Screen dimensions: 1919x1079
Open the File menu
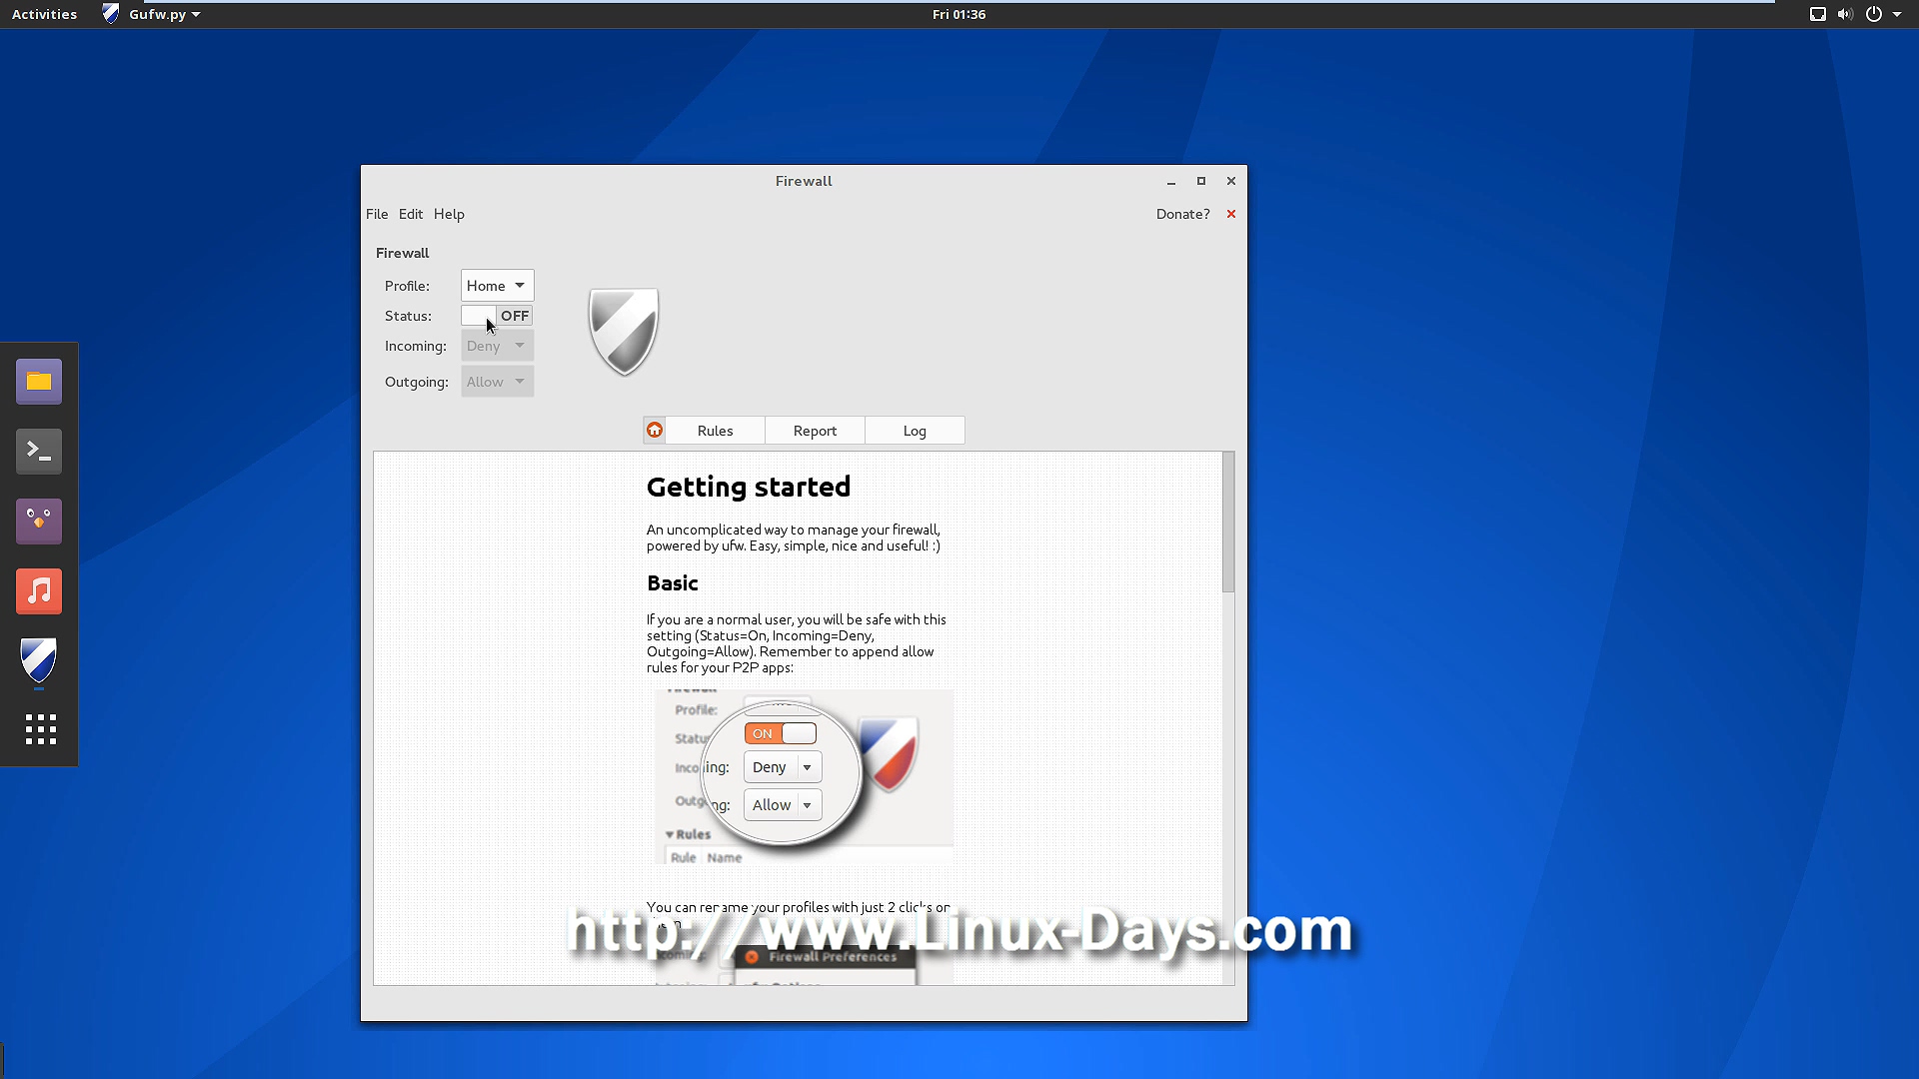(x=377, y=214)
